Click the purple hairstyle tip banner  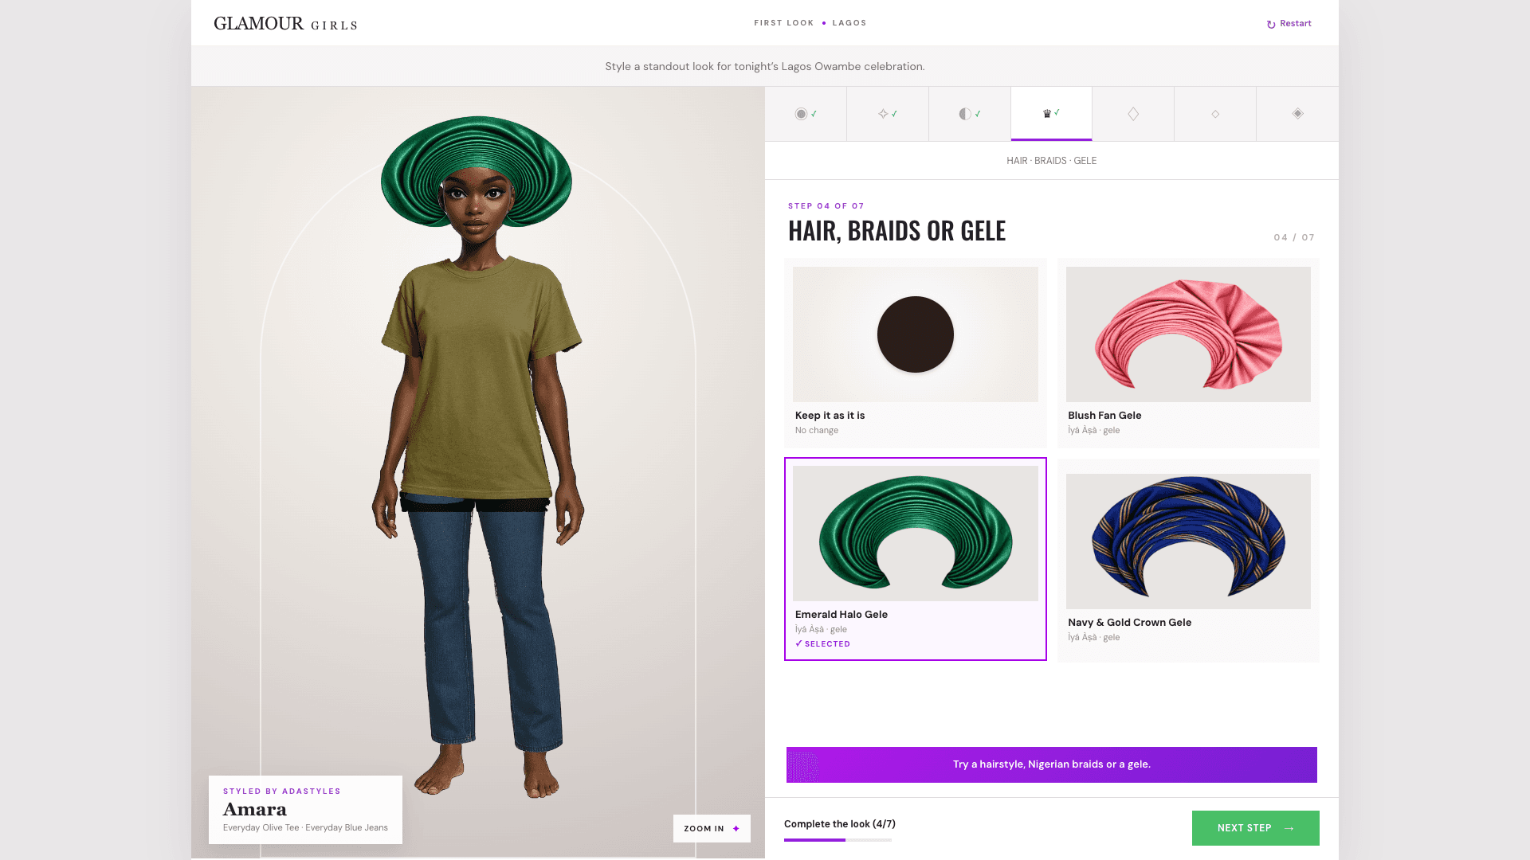coord(1051,764)
